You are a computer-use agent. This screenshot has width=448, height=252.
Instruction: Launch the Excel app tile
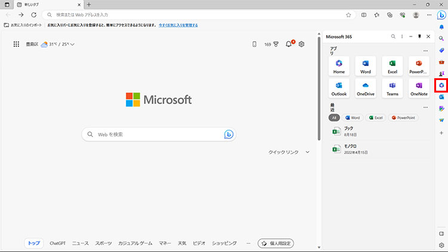click(x=392, y=65)
